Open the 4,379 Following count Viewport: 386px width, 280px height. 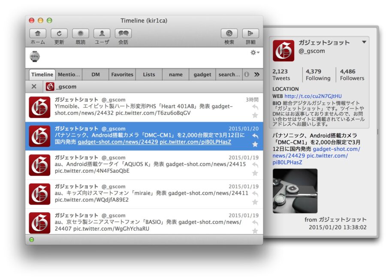(x=318, y=75)
